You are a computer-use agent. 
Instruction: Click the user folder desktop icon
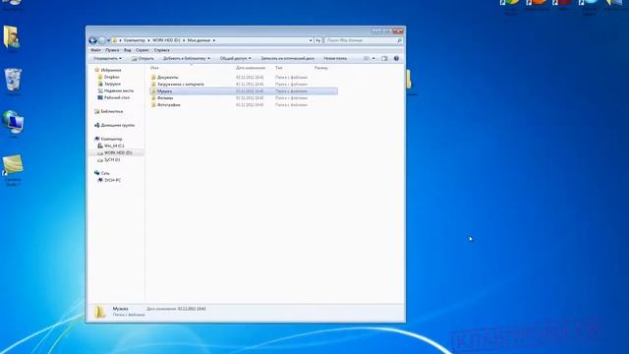pos(11,36)
